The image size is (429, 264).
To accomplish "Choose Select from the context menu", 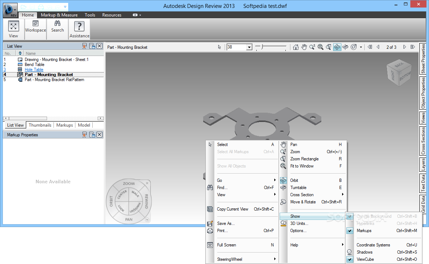I will pyautogui.click(x=242, y=145).
